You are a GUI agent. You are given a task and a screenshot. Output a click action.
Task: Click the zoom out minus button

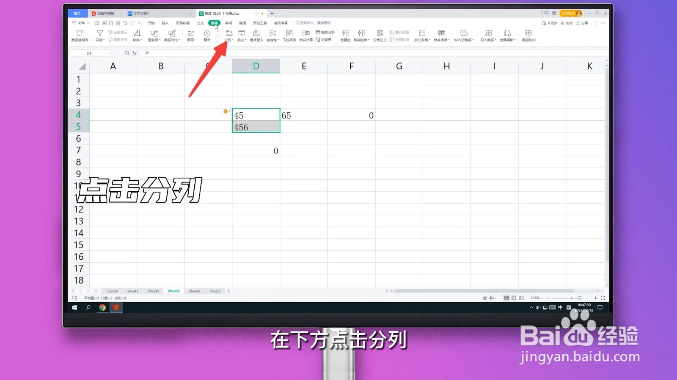coord(547,298)
